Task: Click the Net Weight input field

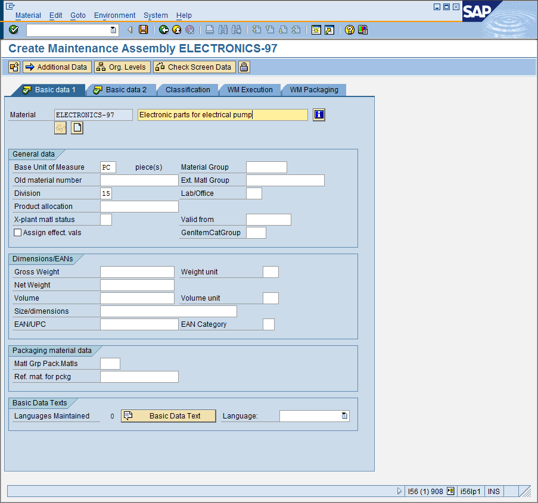Action: [x=137, y=285]
